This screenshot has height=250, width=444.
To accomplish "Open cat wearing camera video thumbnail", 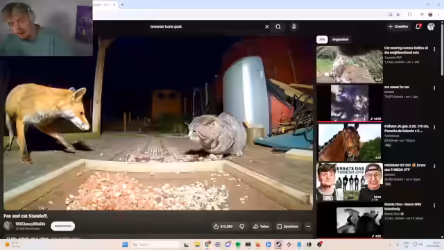I will point(350,65).
